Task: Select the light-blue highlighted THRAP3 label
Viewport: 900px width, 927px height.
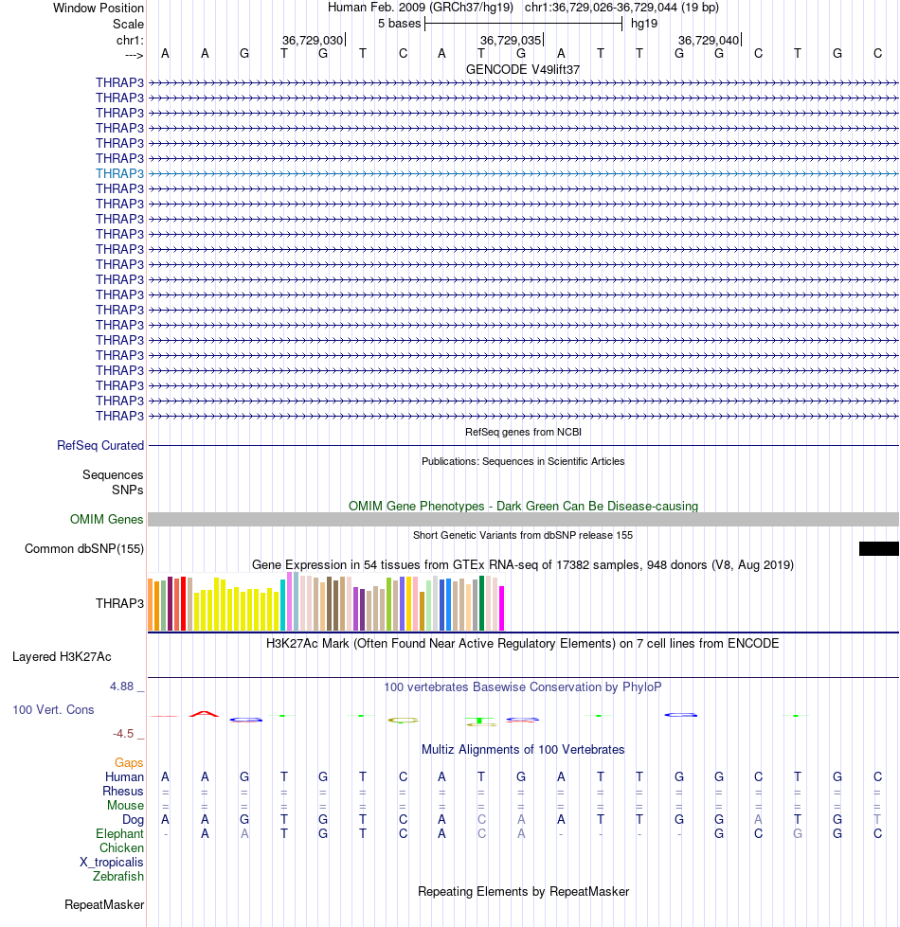Action: [x=120, y=173]
